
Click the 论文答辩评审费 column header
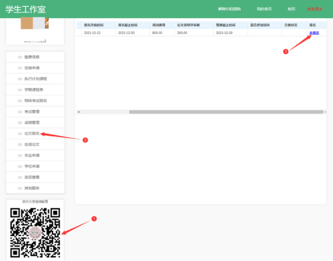pyautogui.click(x=194, y=25)
